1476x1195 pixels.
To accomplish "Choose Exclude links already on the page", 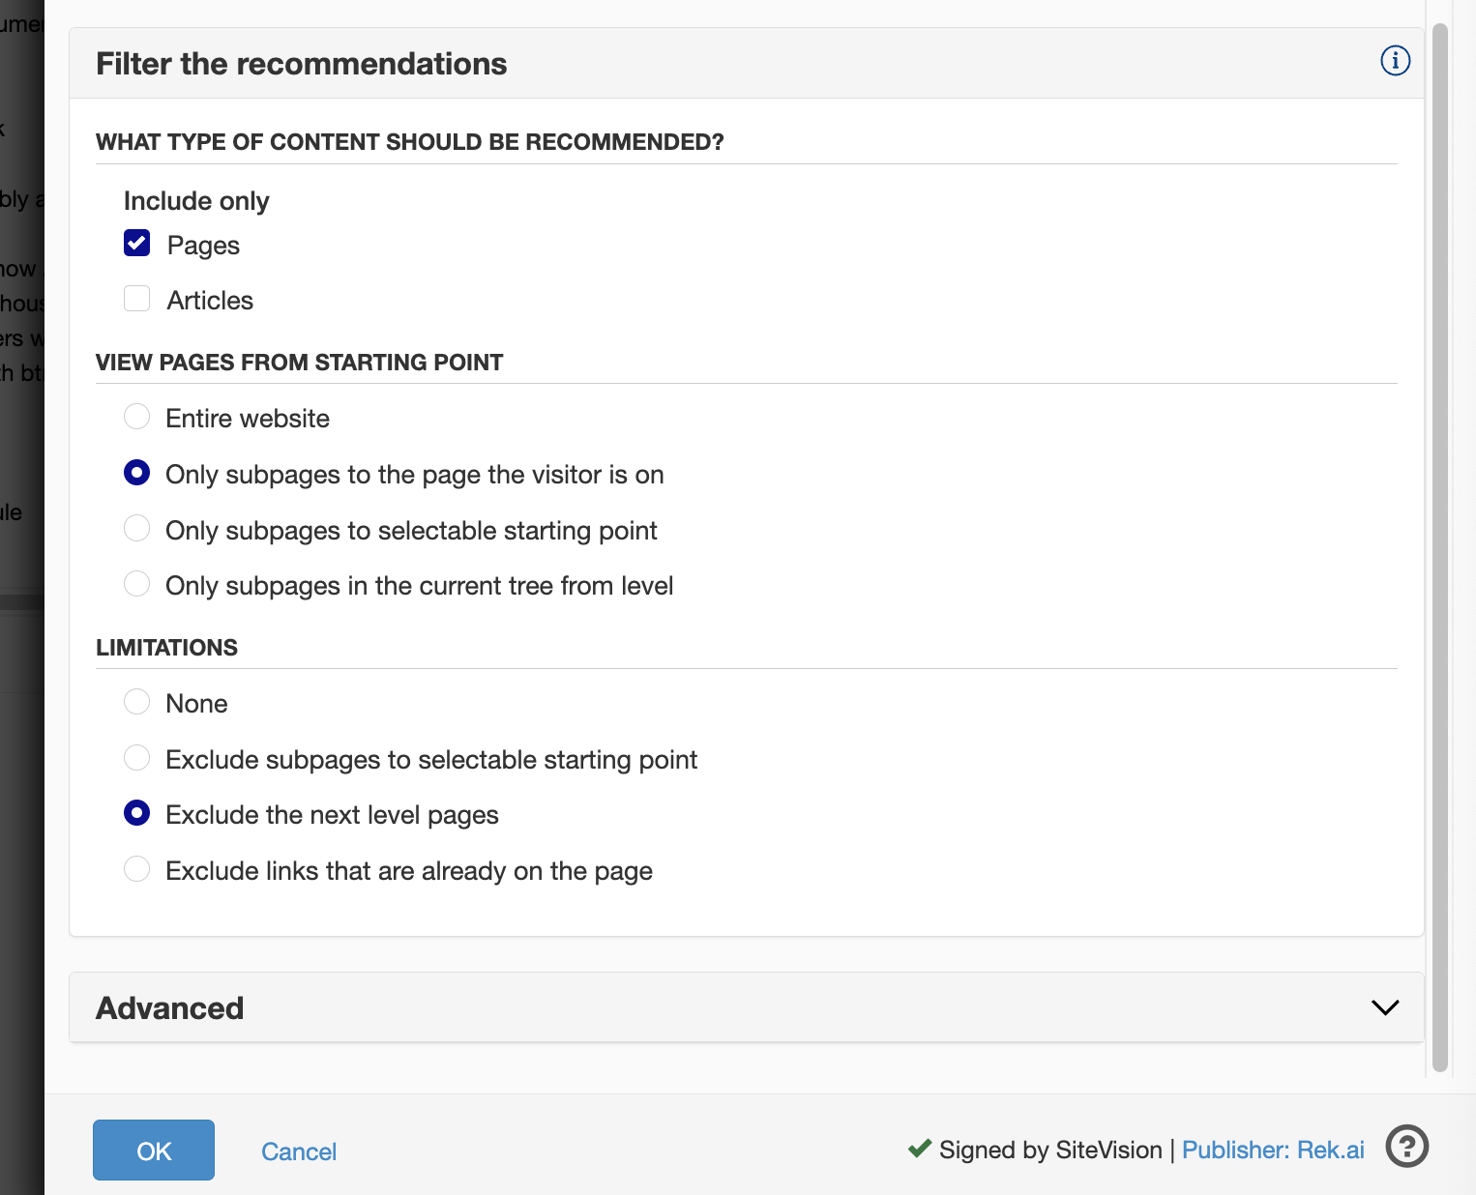I will coord(137,869).
